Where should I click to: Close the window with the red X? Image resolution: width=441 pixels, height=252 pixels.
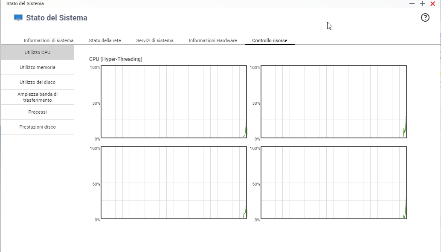pos(432,3)
